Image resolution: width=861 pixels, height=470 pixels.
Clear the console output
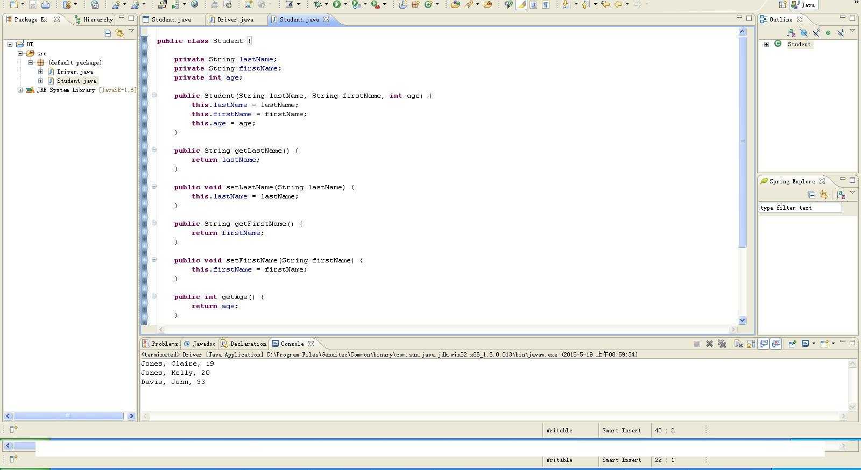tap(738, 344)
